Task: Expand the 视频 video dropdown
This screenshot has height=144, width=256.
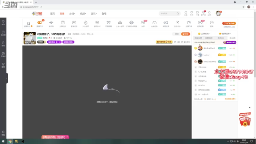Action: (83, 13)
